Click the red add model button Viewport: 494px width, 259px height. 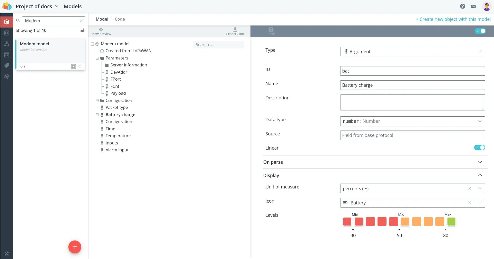pos(75,247)
